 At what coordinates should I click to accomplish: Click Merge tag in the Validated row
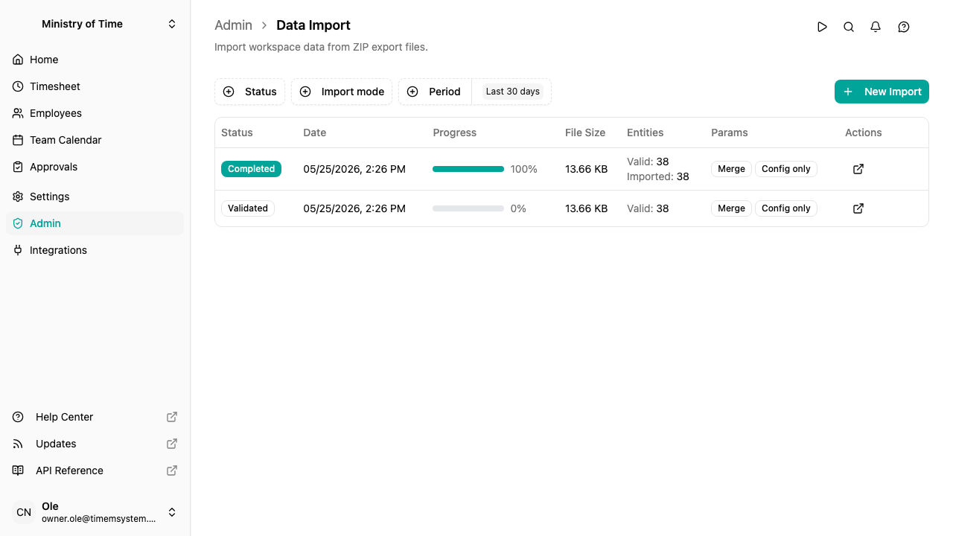coord(731,208)
